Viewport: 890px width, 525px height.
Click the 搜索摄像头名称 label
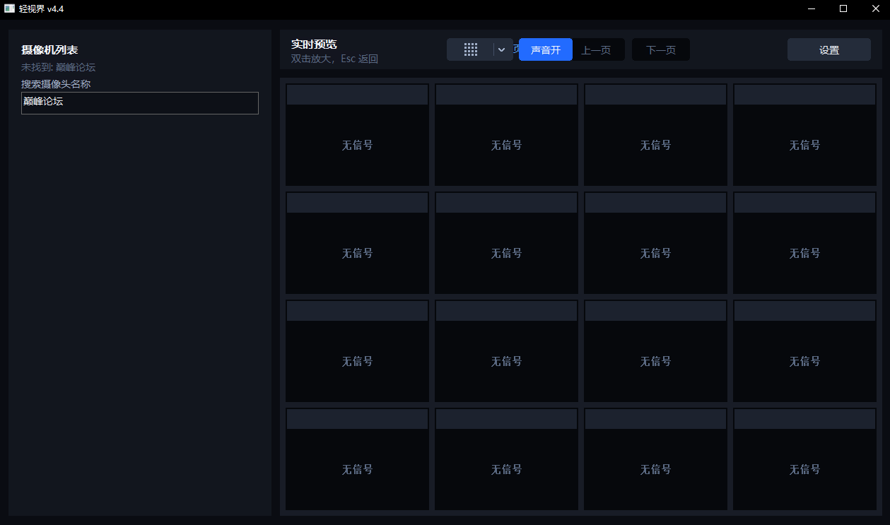coord(56,84)
